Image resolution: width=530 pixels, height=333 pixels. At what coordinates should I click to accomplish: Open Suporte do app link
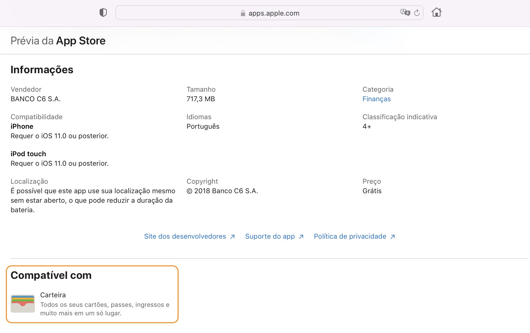(274, 236)
